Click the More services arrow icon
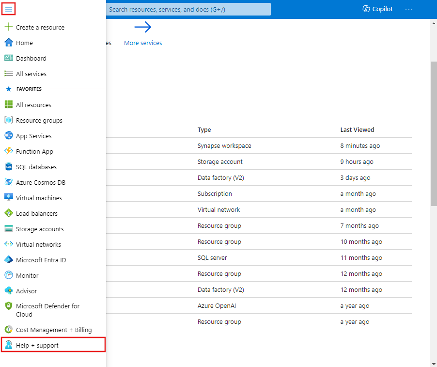The width and height of the screenshot is (437, 367). (143, 27)
